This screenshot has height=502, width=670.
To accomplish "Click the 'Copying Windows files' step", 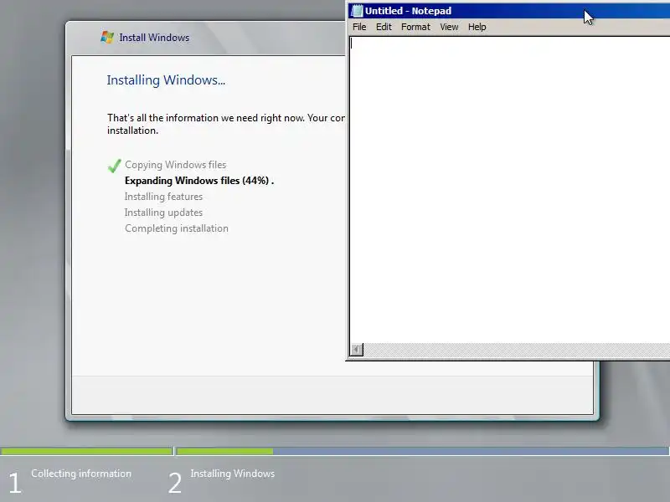I will coord(176,165).
